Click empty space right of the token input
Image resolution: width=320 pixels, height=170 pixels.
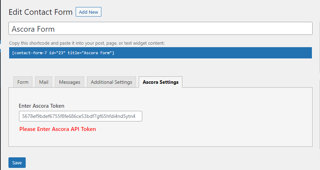225,116
